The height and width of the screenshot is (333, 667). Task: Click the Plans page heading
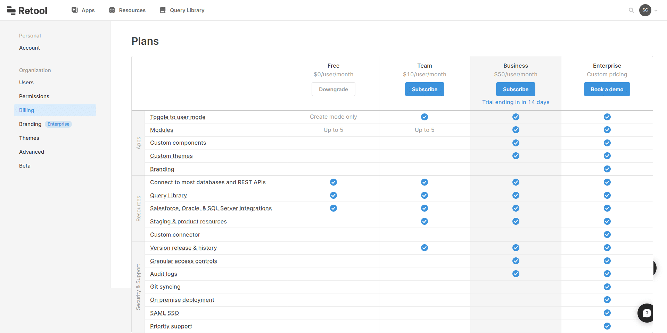coord(145,41)
